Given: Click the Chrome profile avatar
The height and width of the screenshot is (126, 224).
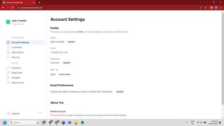Looking at the screenshot, I should pyautogui.click(x=216, y=8).
